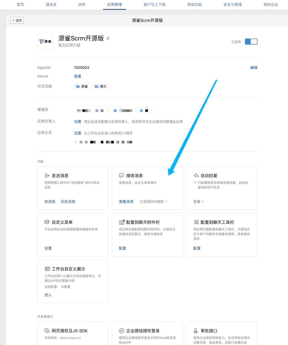Click the 自动回复 card title
Viewport: 288px width, 345px height.
209,176
